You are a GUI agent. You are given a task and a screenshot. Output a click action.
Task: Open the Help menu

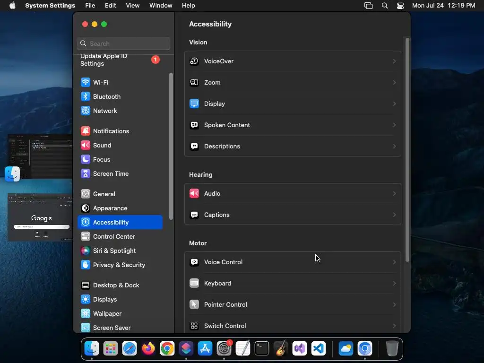(188, 6)
